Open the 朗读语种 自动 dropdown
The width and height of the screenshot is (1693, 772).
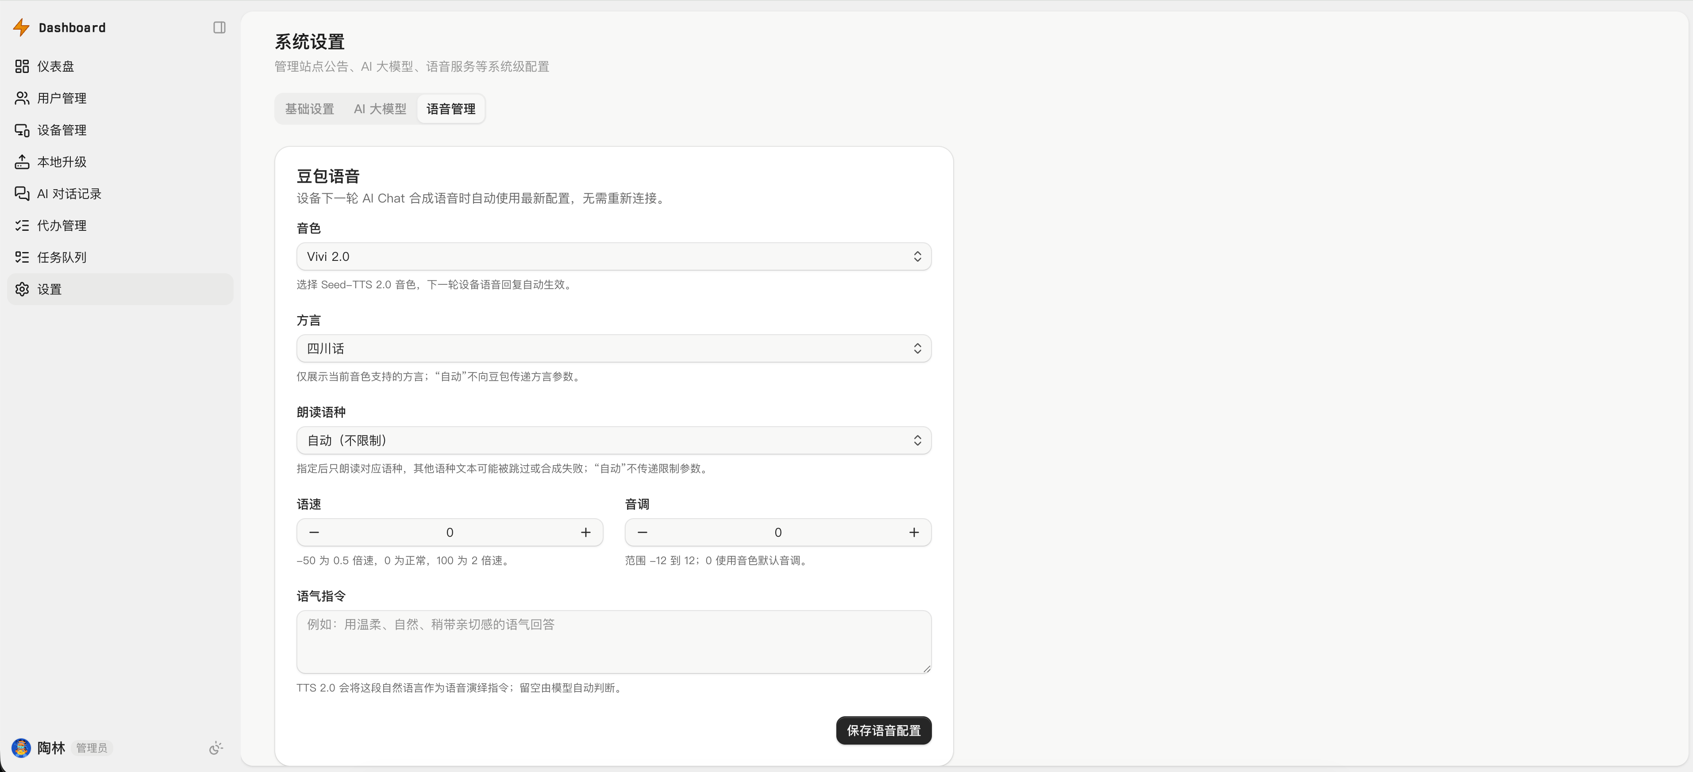(x=614, y=440)
